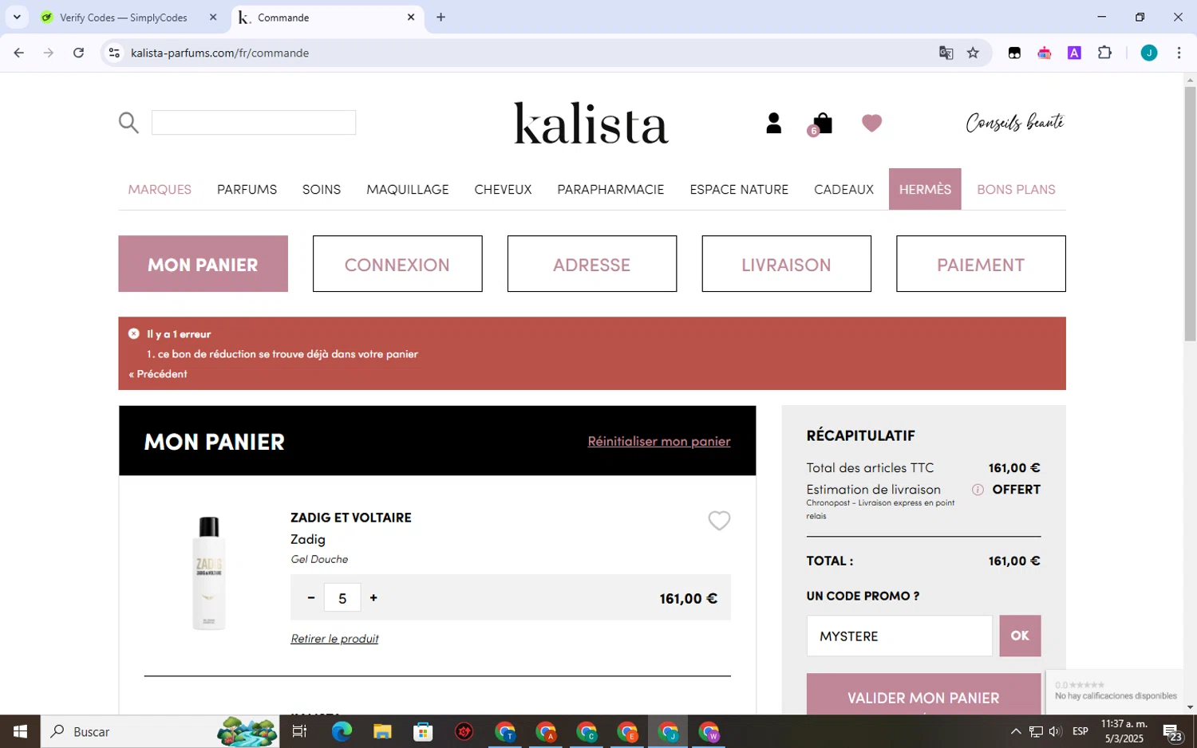Show hidden system tray icons
Viewport: 1197px width, 748px height.
pyautogui.click(x=1015, y=731)
